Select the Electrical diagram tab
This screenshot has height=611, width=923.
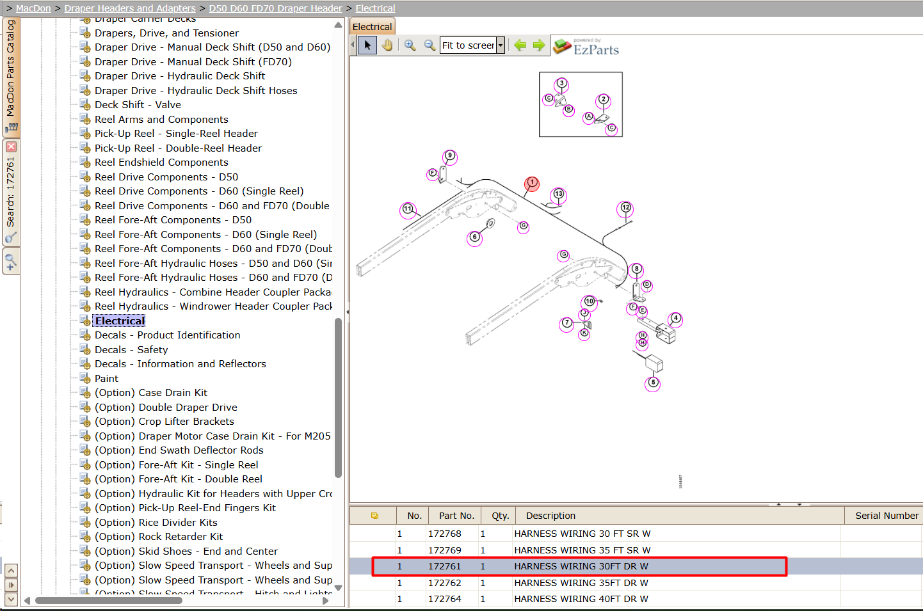[372, 27]
